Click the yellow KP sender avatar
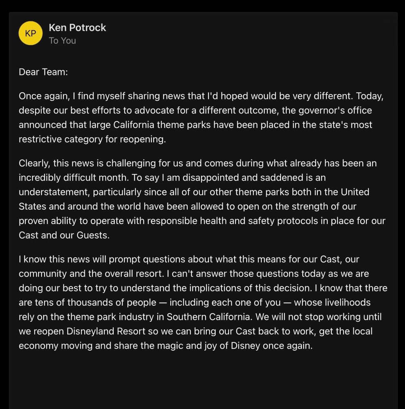This screenshot has height=409, width=405. tap(30, 33)
